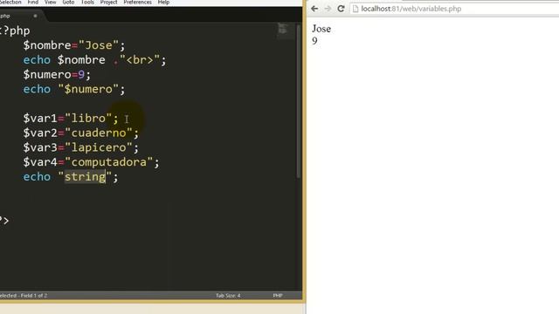Click the <?php opening tag line

click(15, 31)
